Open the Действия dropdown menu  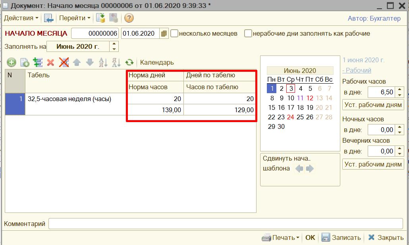21,18
